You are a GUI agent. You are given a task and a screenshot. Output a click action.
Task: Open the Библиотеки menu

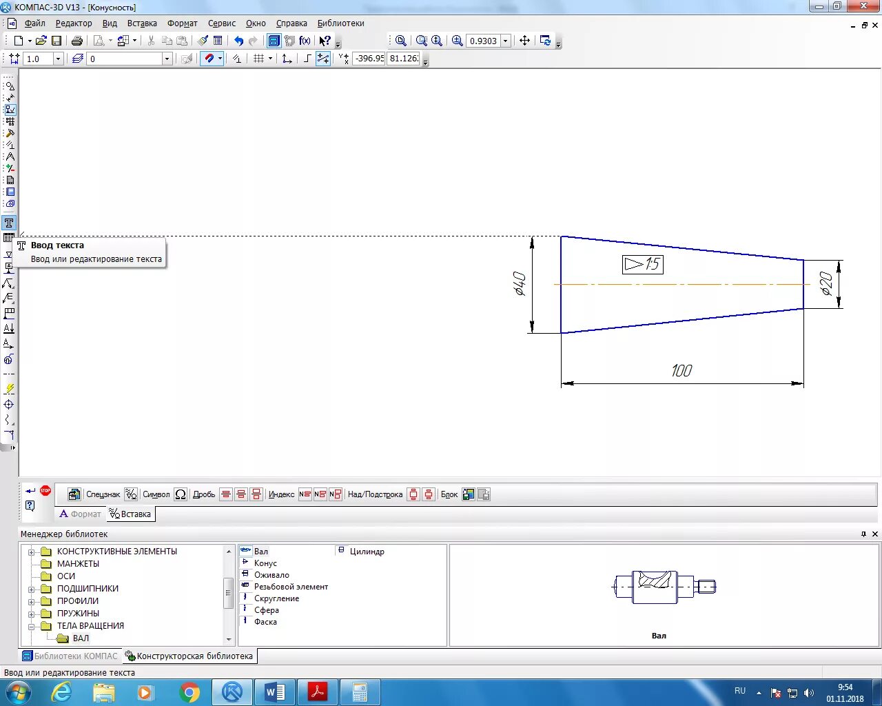[x=340, y=23]
